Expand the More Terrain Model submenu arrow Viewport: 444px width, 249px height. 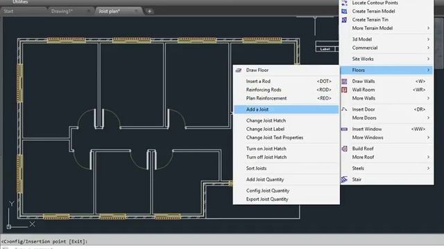point(428,28)
